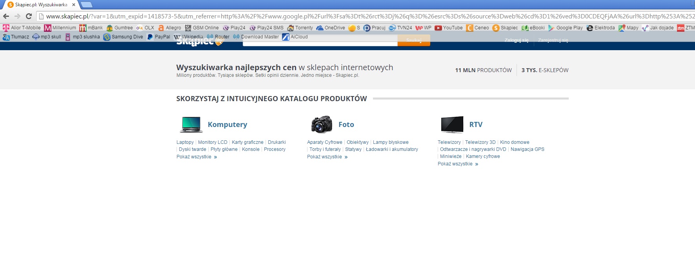Viewport: 695px width, 254px height.
Task: Open the YouTube bookmark
Action: click(449, 28)
